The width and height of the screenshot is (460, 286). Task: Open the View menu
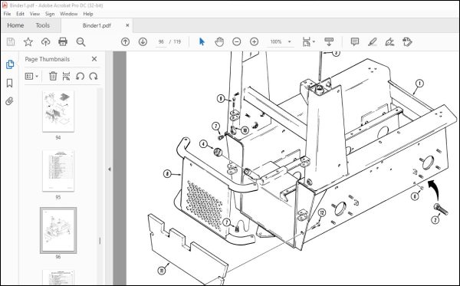point(34,14)
